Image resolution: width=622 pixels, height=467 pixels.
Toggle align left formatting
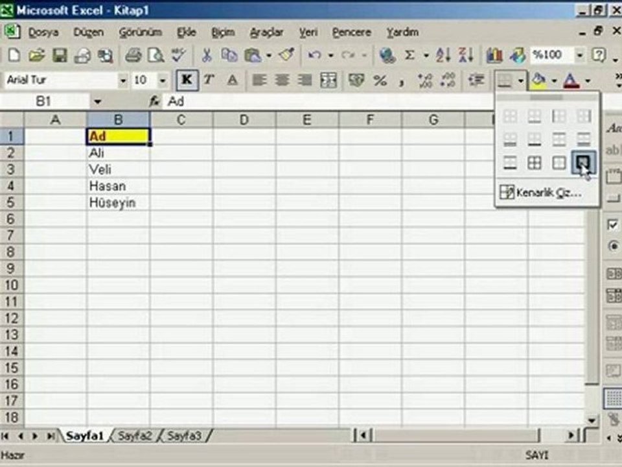point(259,80)
